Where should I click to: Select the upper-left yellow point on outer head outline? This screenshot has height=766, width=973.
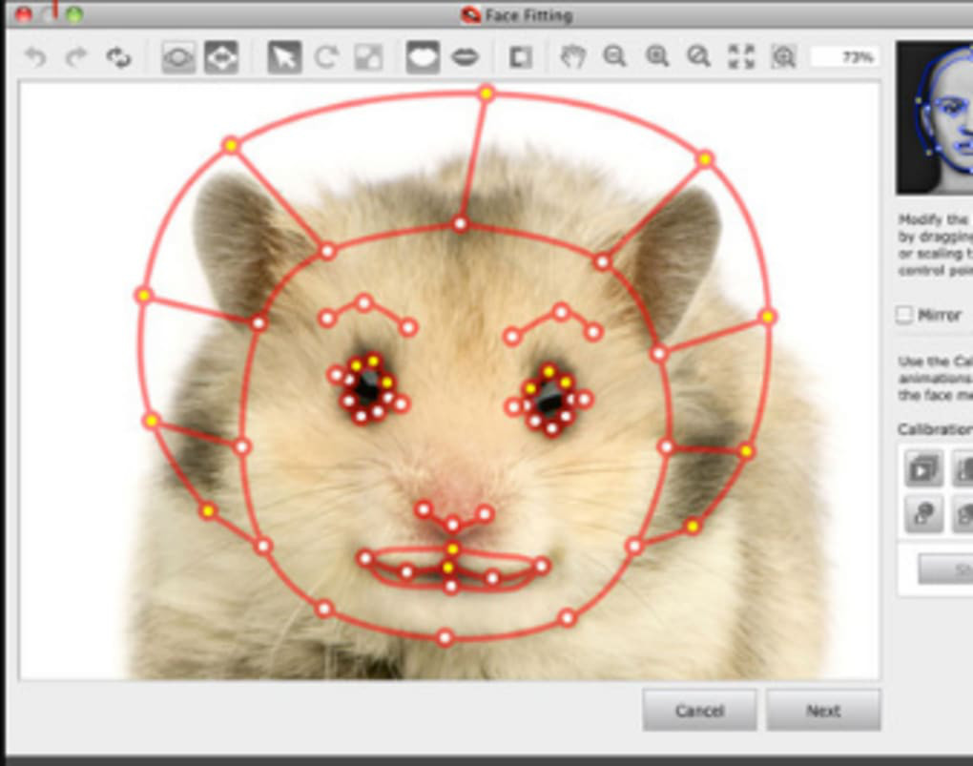coord(231,145)
